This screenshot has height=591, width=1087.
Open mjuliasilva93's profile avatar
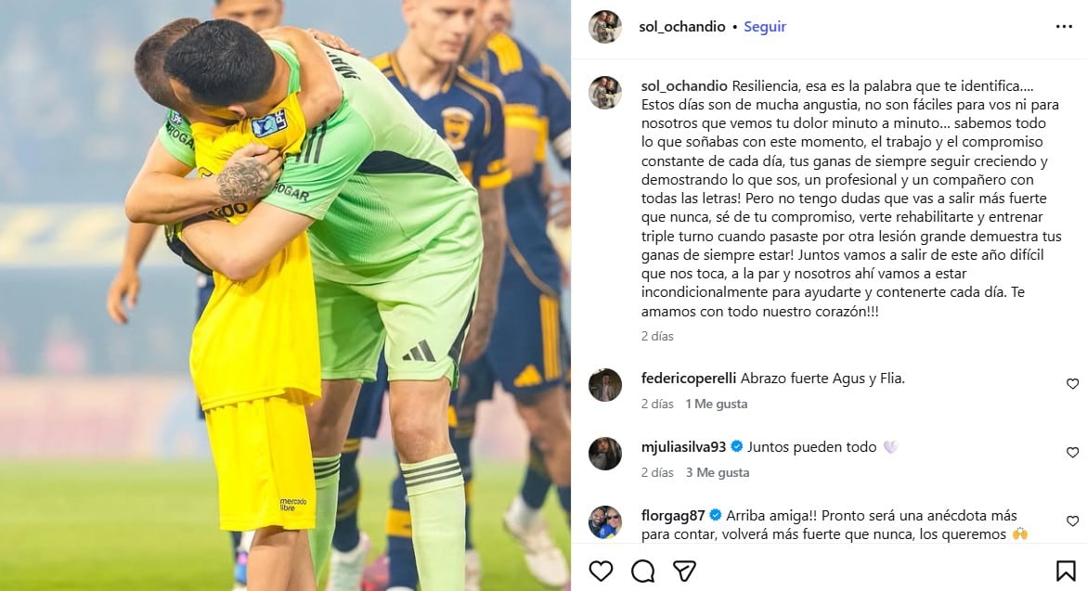point(605,453)
